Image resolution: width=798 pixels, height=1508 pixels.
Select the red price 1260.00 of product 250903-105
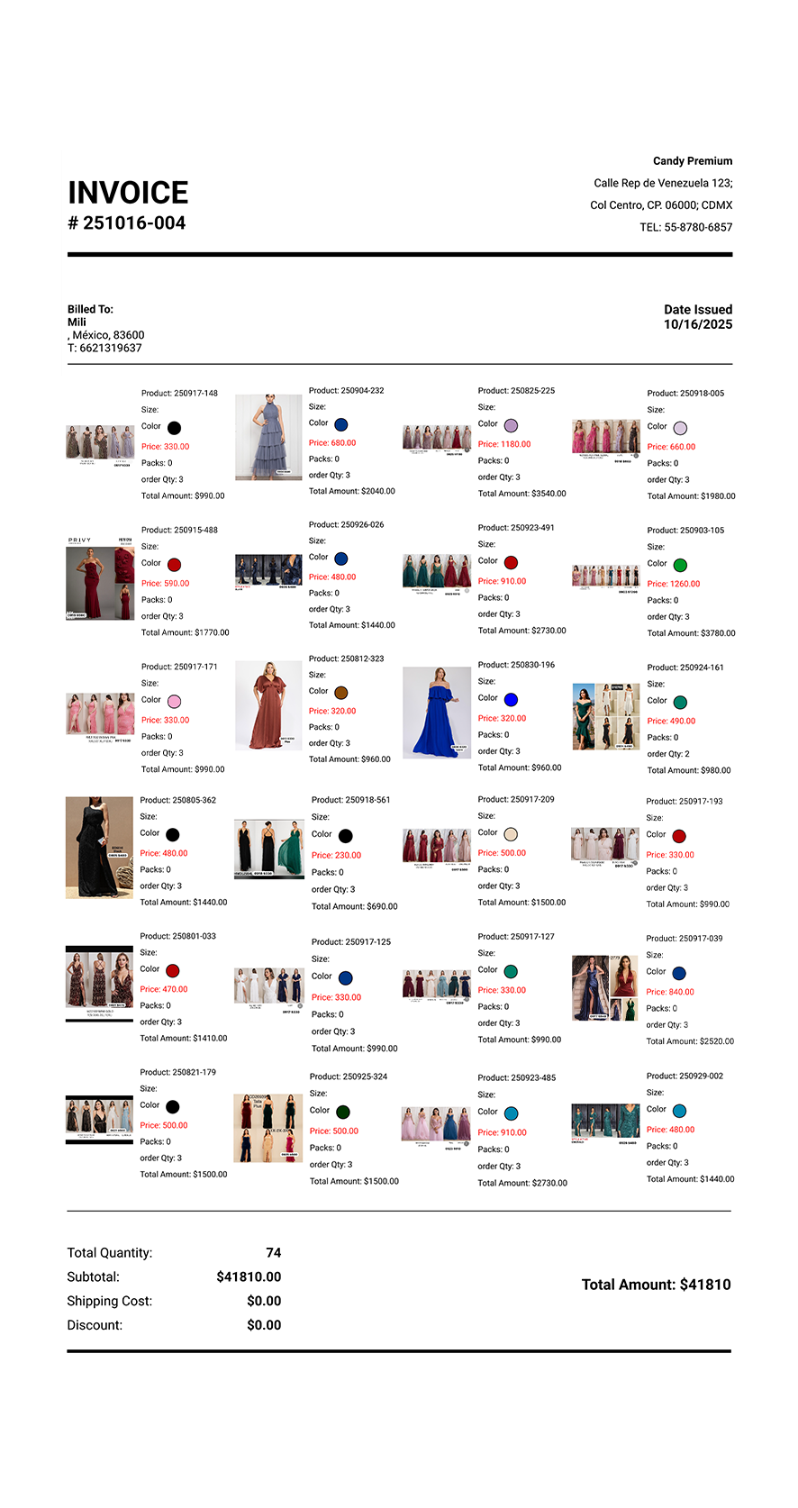coord(673,584)
